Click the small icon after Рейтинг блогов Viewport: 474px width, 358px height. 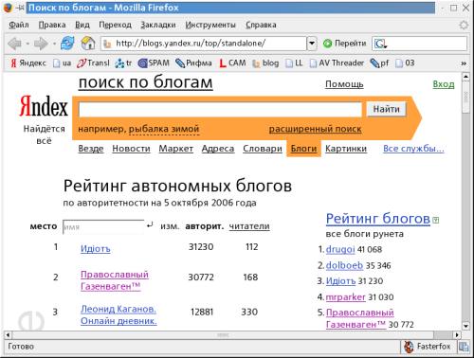click(436, 220)
